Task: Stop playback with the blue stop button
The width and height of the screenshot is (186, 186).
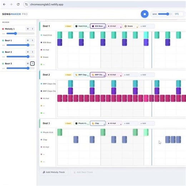Action: pos(145,14)
